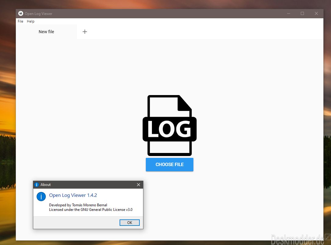331x245 pixels.
Task: Click the large LOG file icon
Action: click(170, 126)
